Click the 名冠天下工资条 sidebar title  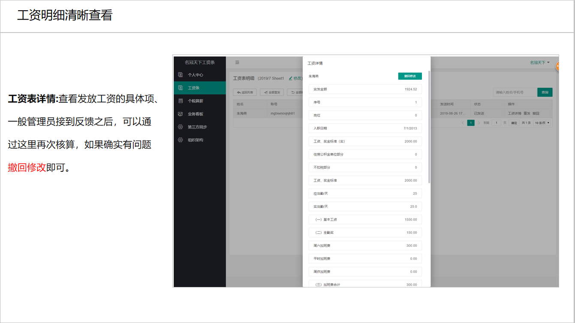coord(200,63)
